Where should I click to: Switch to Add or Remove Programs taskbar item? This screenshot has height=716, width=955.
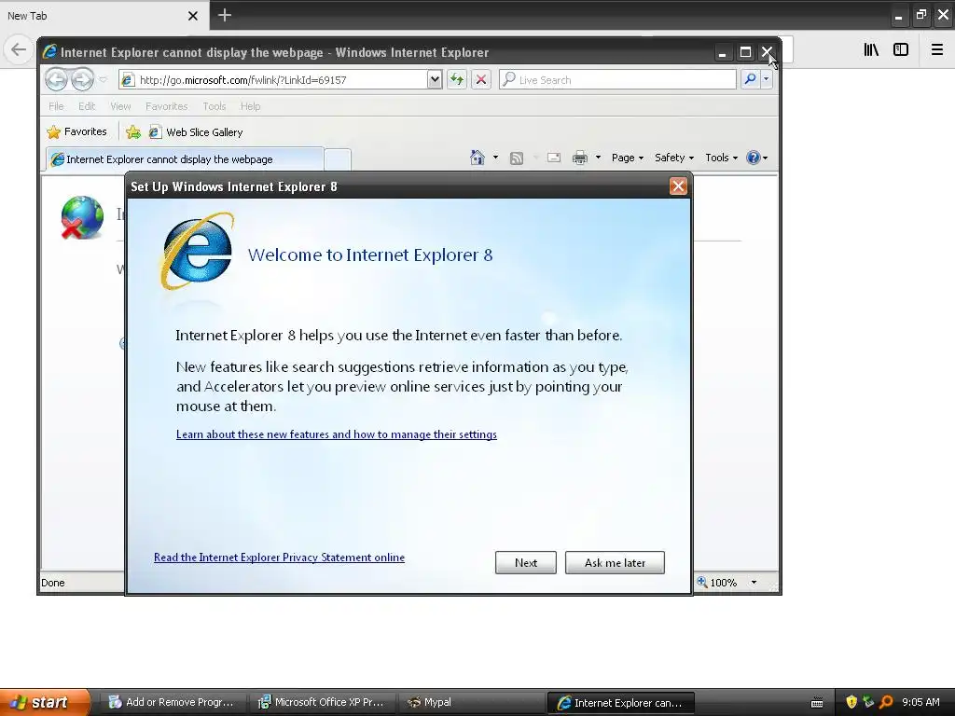click(173, 702)
